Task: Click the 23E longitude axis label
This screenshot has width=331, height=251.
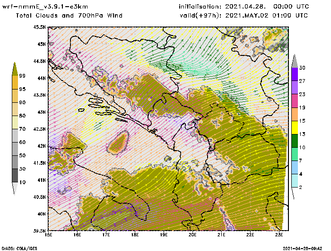Action: 279,235
